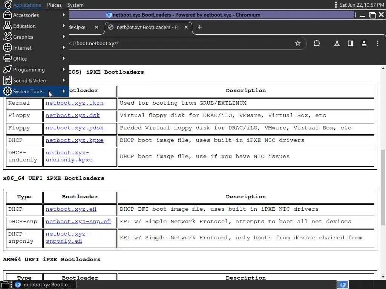Download netboot.xyz-undionly.kpxe file

tap(69, 156)
